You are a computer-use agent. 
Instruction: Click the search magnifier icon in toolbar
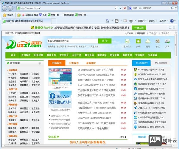172,8
